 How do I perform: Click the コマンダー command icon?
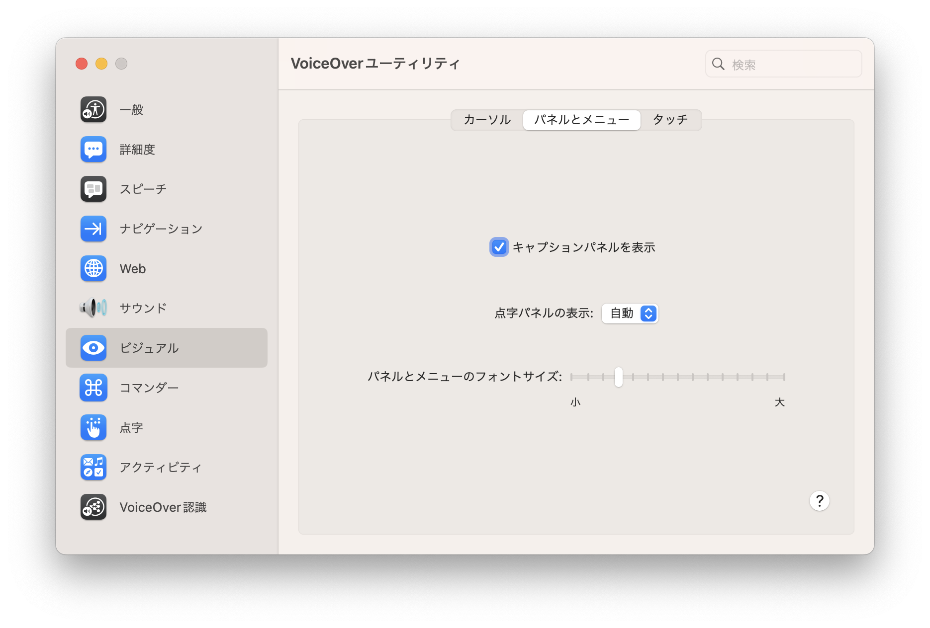pos(93,388)
